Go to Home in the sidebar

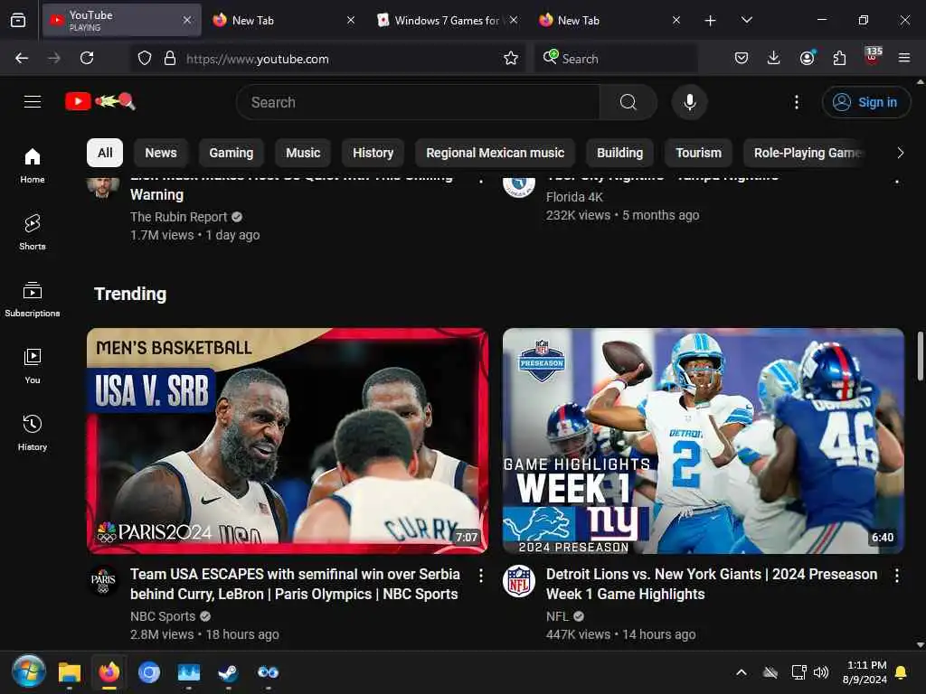point(33,165)
